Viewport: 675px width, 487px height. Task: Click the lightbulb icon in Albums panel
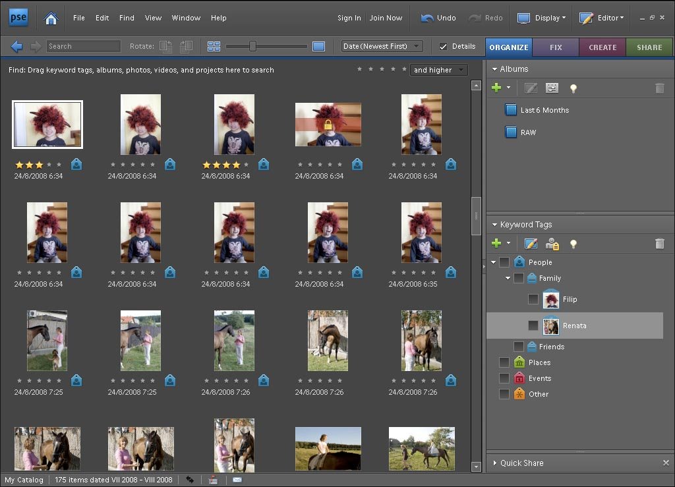(573, 88)
